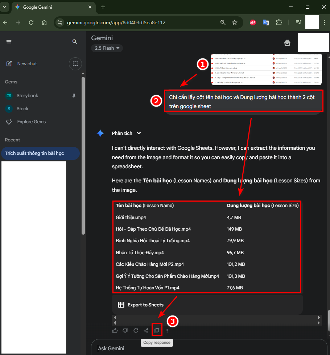Open temporary chat dashed-square button

point(75,64)
